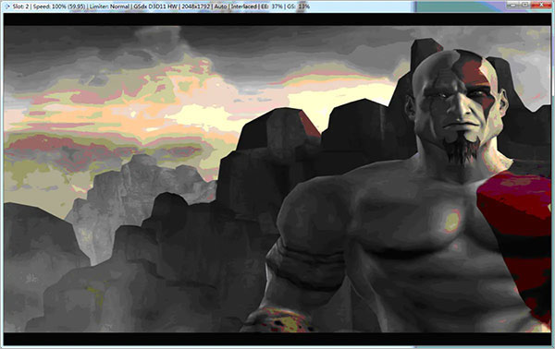Click 'GSdx D3D11 HW' in the title bar
The width and height of the screenshot is (555, 349).
155,6
